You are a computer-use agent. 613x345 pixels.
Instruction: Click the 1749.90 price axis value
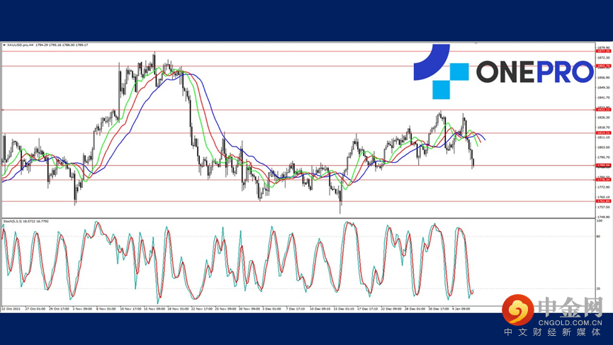point(604,217)
